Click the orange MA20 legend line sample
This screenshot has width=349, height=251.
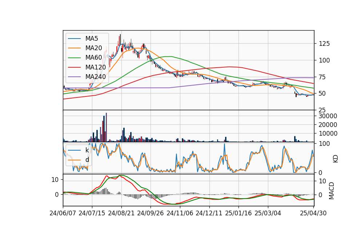[x=74, y=48]
